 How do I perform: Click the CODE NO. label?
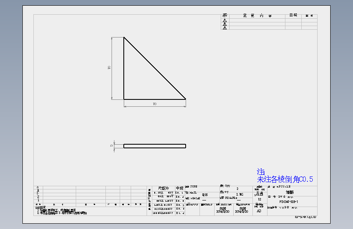pyautogui.click(x=288, y=207)
